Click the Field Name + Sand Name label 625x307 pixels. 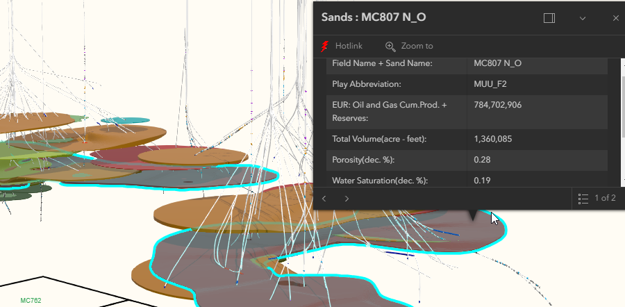(x=383, y=63)
